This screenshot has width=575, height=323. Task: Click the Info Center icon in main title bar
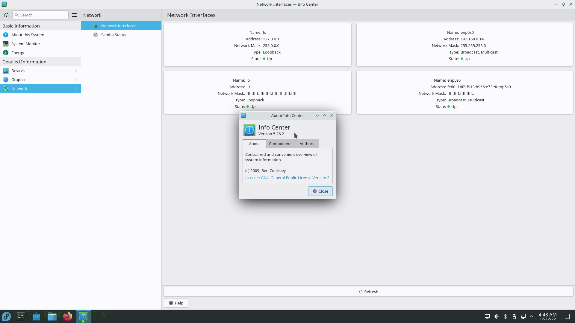pyautogui.click(x=4, y=4)
